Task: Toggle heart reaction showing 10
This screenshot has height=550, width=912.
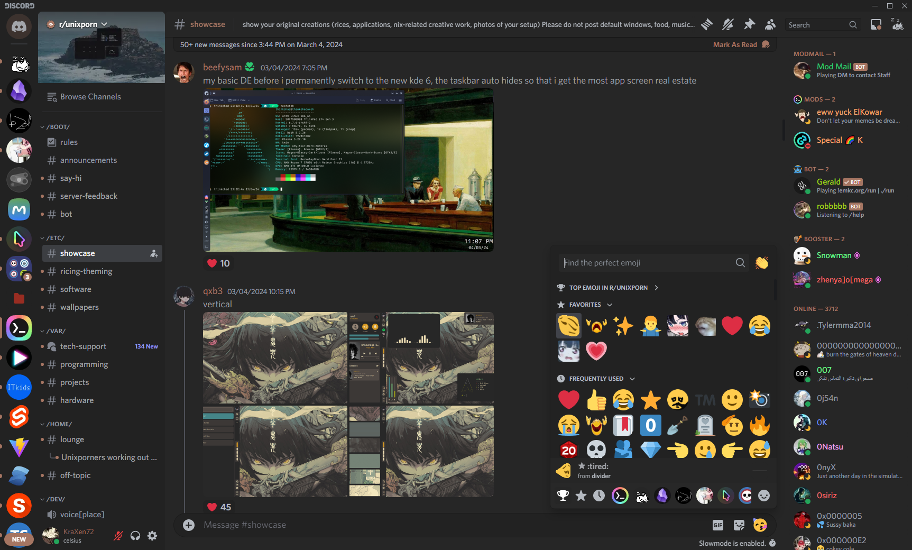Action: click(x=218, y=263)
